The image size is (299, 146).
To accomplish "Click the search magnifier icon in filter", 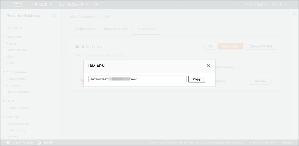I will [78, 55].
